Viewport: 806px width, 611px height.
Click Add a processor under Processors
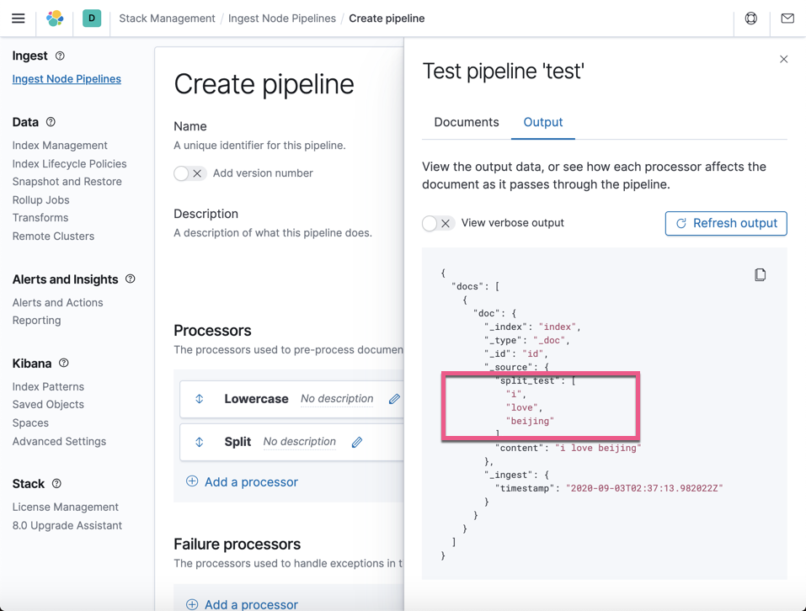click(243, 481)
